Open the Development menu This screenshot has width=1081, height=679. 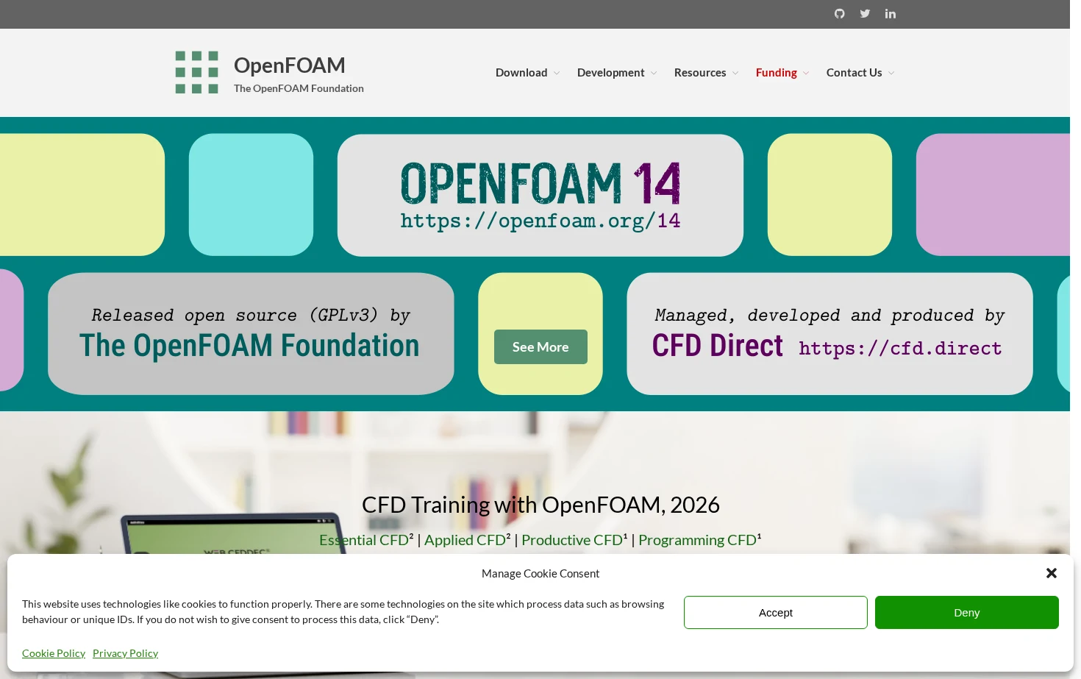click(610, 73)
